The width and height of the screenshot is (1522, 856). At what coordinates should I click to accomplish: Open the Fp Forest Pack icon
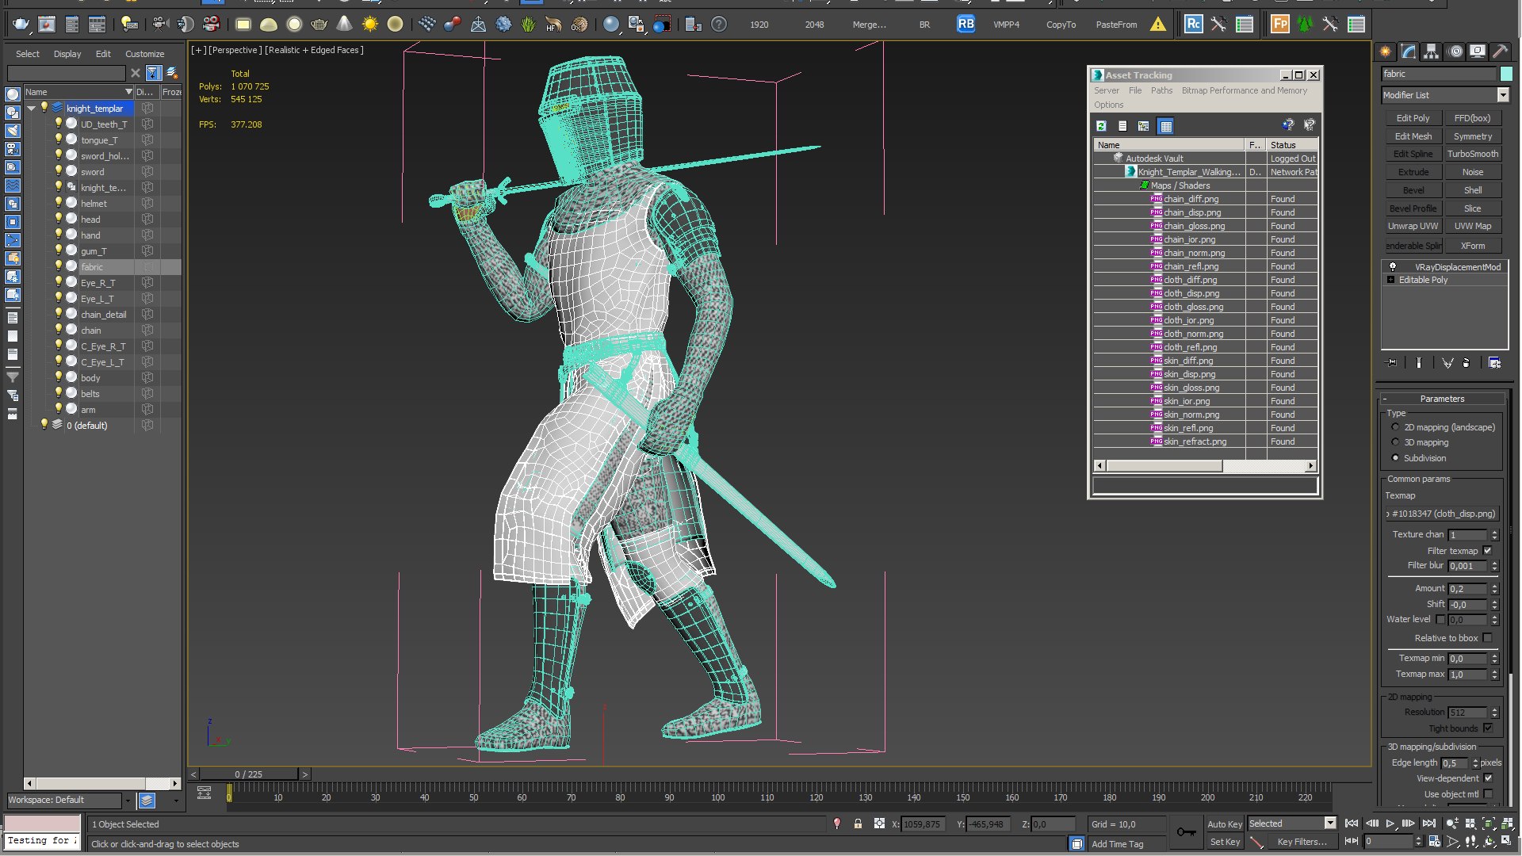[x=1279, y=25]
